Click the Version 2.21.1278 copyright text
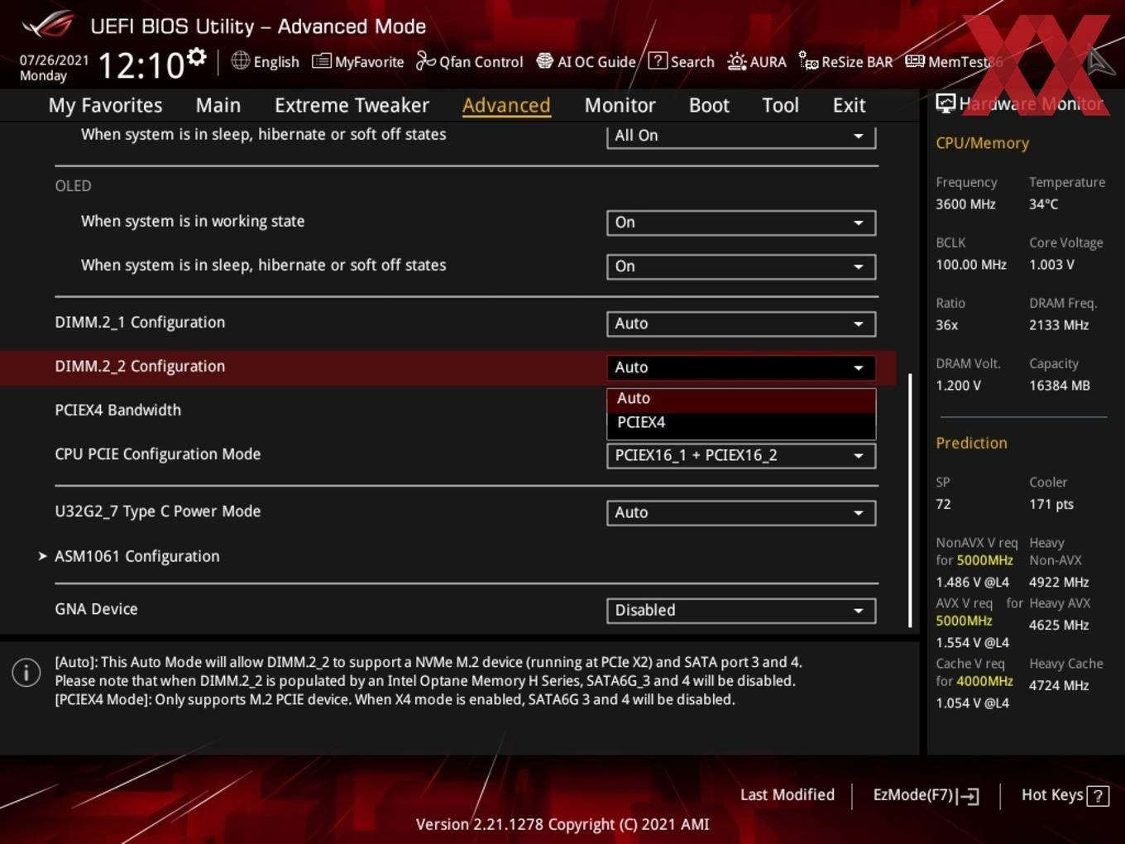The width and height of the screenshot is (1125, 844). point(562,824)
